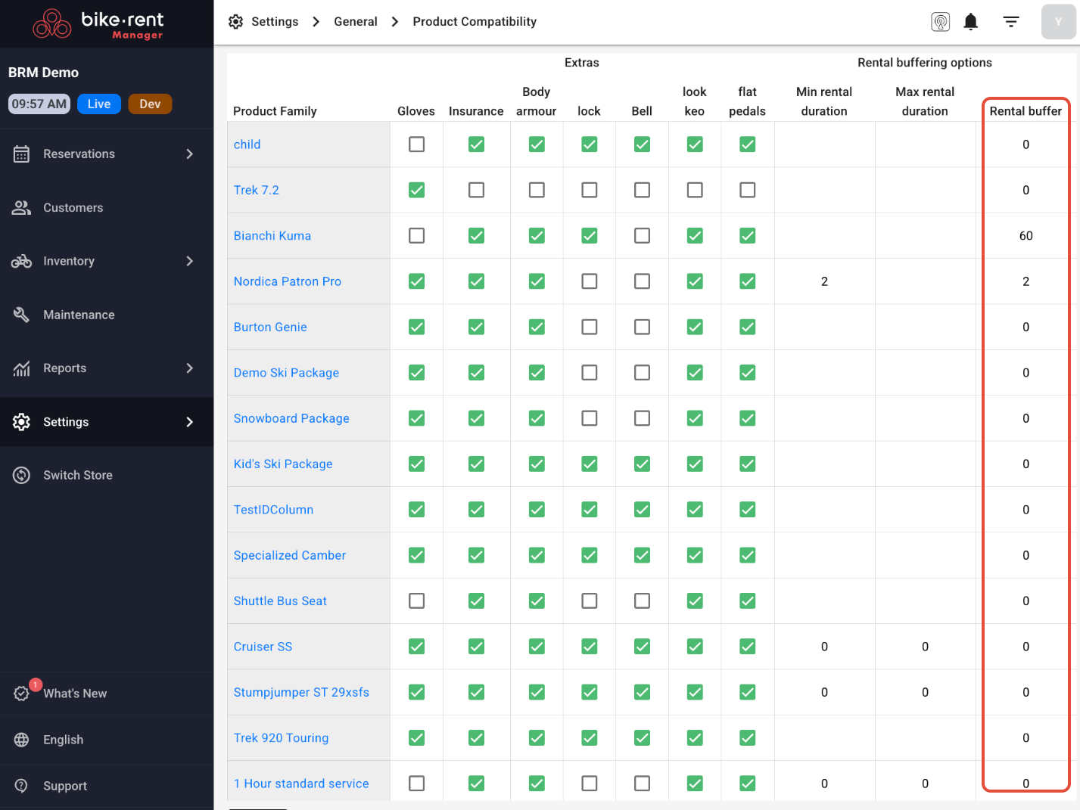Image resolution: width=1080 pixels, height=810 pixels.
Task: Expand the Reports submenu arrow
Action: click(x=190, y=368)
